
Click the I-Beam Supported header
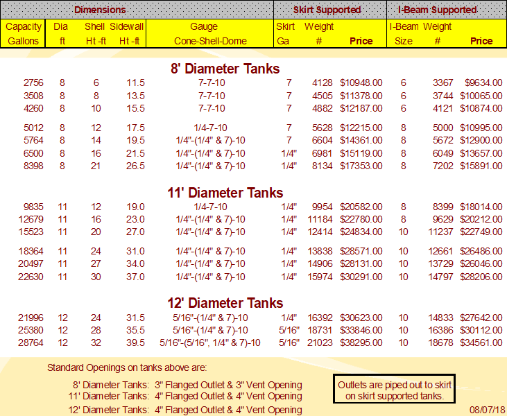tap(437, 10)
